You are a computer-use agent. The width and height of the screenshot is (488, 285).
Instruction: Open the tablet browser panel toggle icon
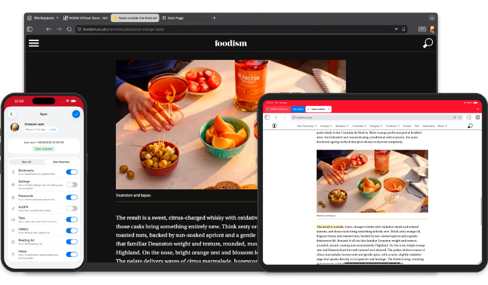267,117
